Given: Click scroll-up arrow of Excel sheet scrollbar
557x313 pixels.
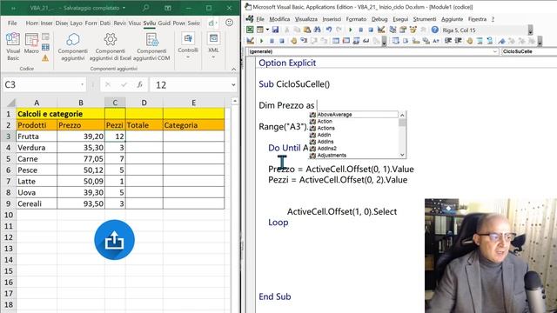Looking at the screenshot, I should coord(234,102).
